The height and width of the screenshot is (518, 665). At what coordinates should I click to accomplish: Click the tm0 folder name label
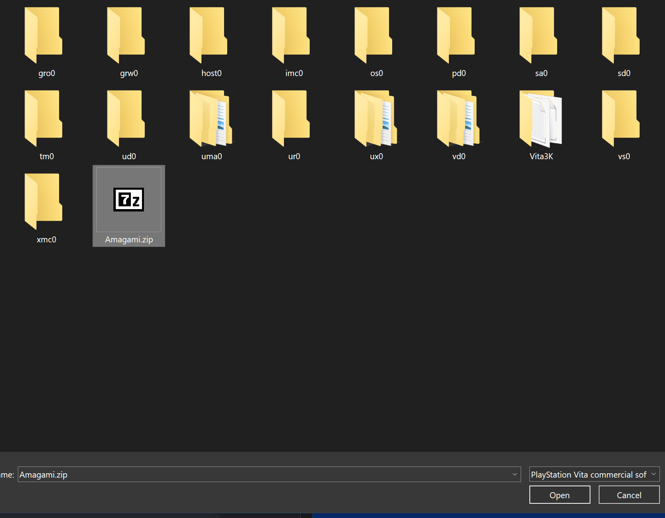click(46, 156)
